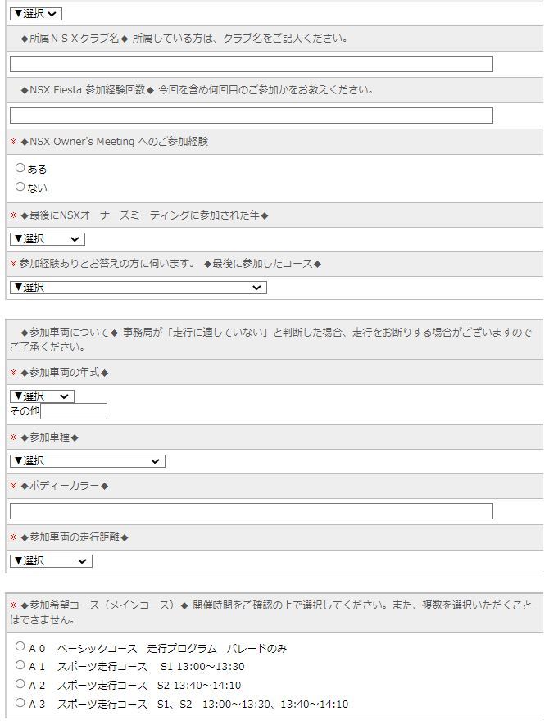Open the 参加車両の走行距離 dropdown

point(51,561)
